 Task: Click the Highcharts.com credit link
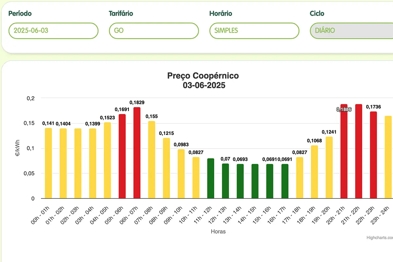379,238
